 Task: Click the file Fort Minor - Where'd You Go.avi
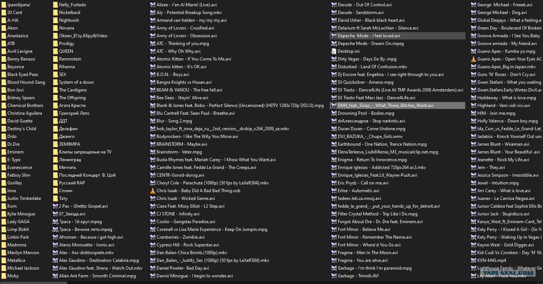pyautogui.click(x=369, y=245)
